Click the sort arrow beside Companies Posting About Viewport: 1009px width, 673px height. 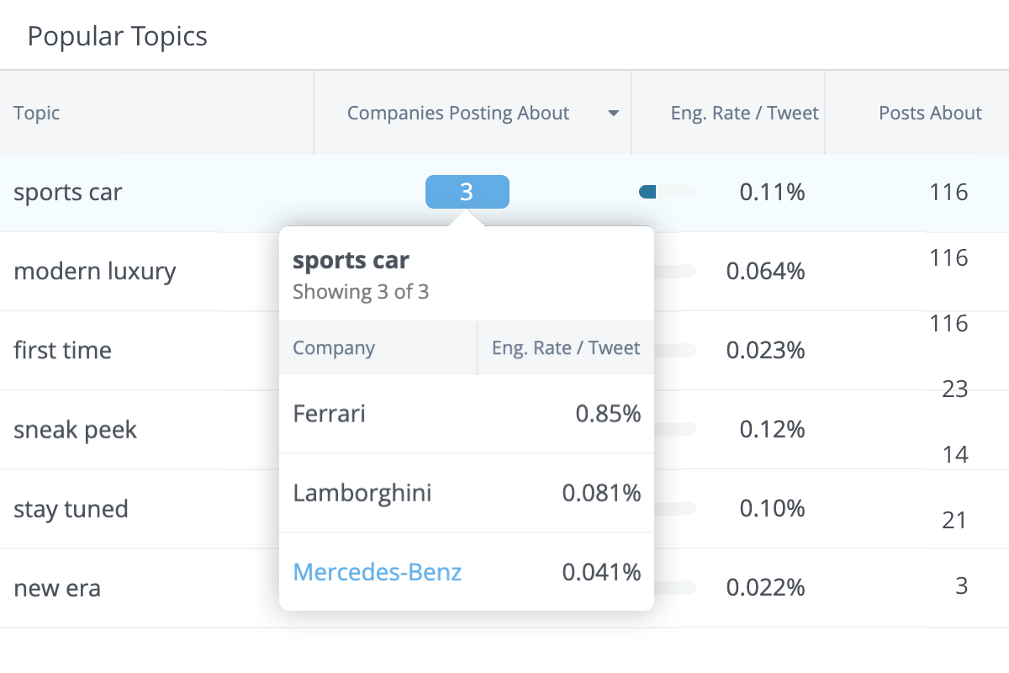coord(614,114)
